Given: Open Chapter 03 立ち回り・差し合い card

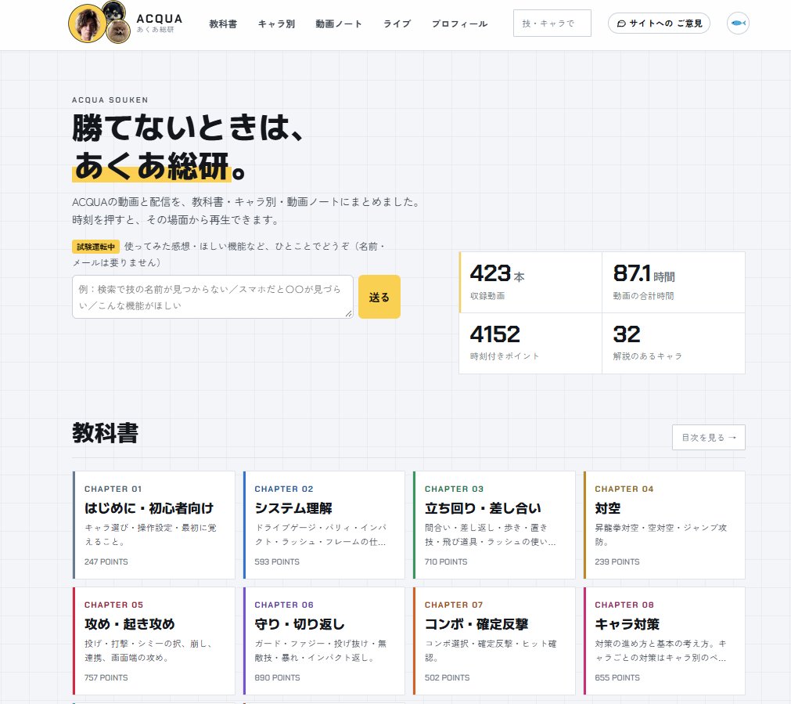Looking at the screenshot, I should (x=494, y=525).
